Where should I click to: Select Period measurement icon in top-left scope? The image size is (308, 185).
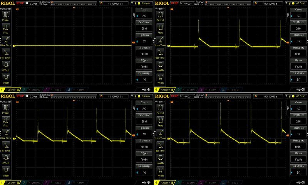[7, 15]
